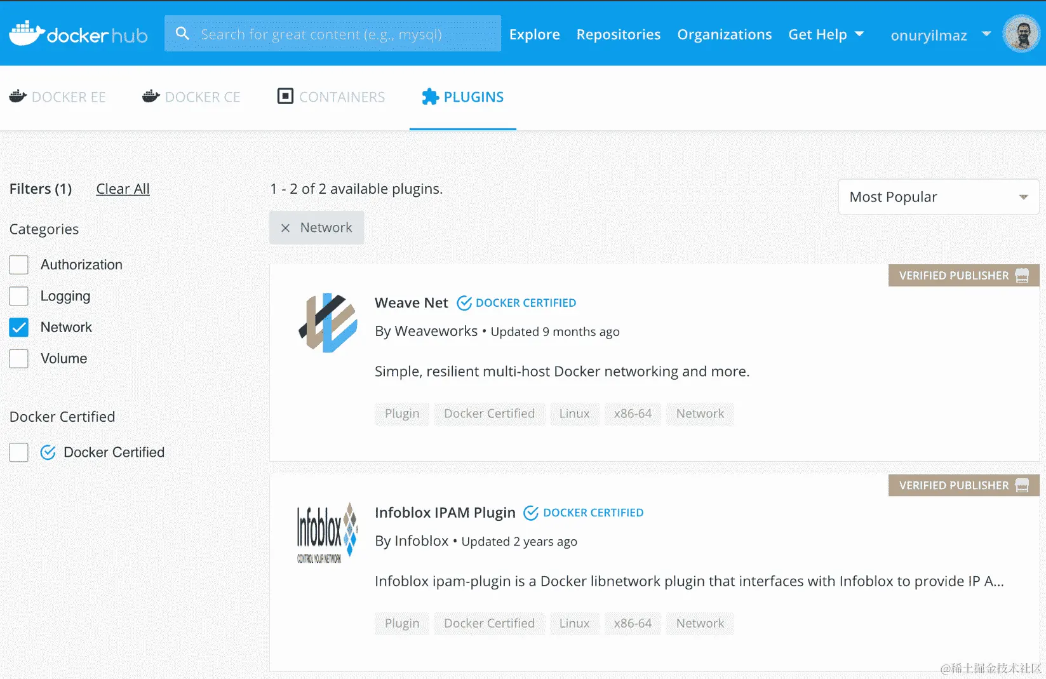Click Weave Net's Docker Certified tag
This screenshot has height=679, width=1046.
[x=490, y=413]
